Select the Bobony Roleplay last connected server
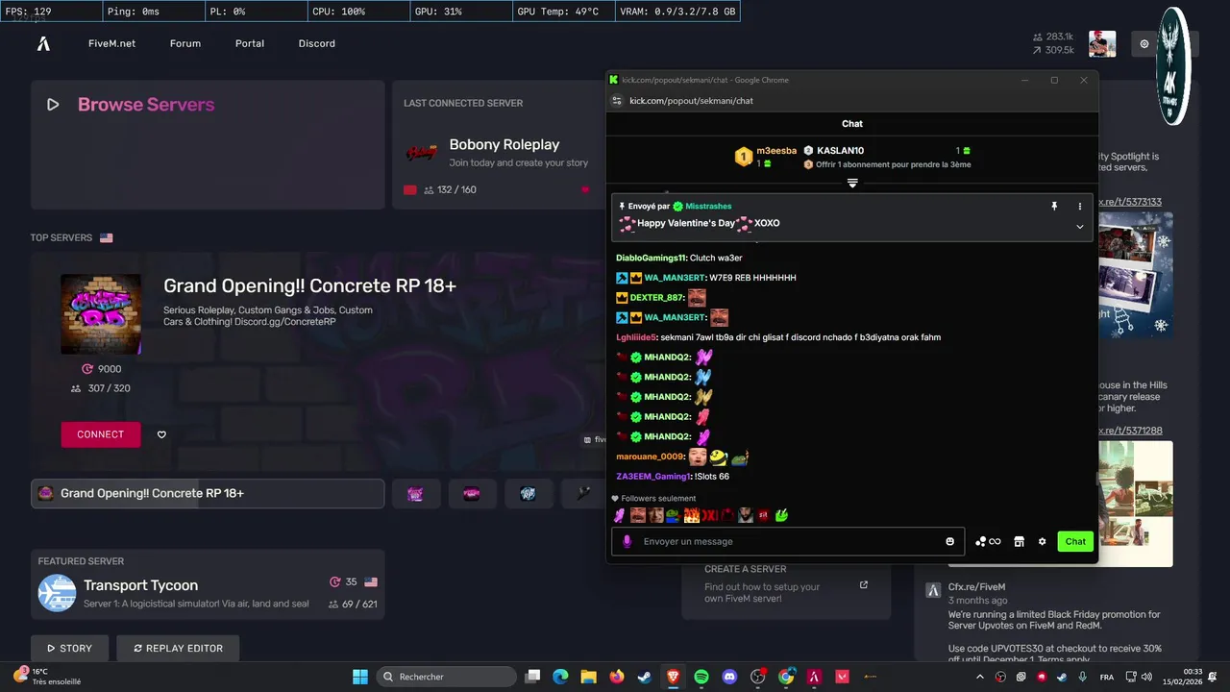1230x692 pixels. 499,145
